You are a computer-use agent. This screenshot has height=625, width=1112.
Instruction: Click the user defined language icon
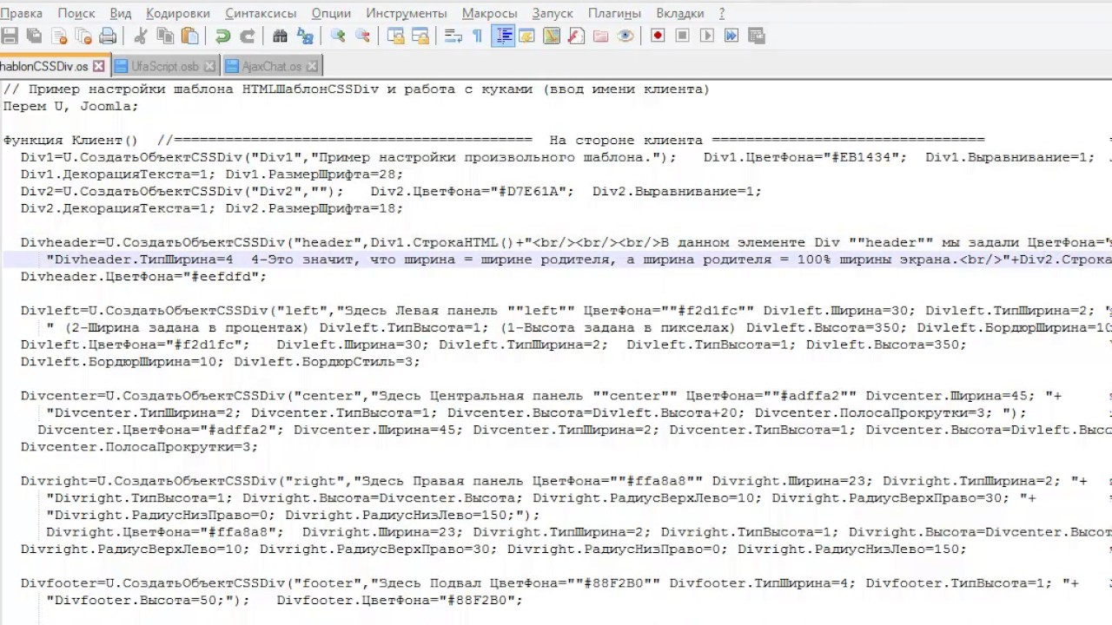[x=526, y=36]
